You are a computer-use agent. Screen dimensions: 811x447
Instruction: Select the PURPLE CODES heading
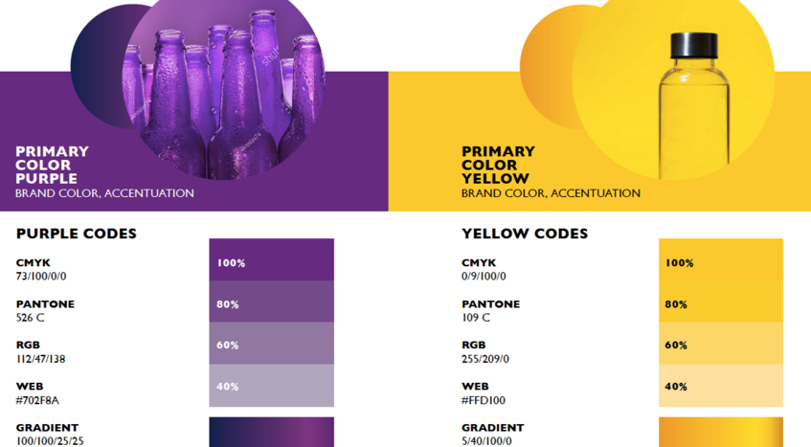[x=76, y=234]
